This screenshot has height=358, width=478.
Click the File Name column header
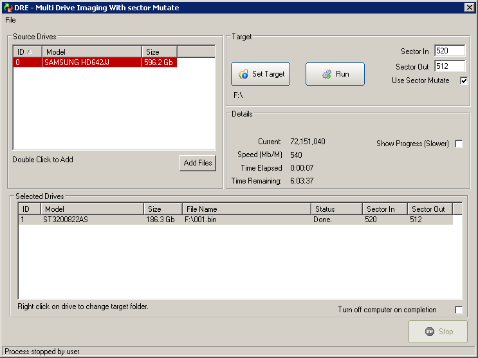[246, 209]
